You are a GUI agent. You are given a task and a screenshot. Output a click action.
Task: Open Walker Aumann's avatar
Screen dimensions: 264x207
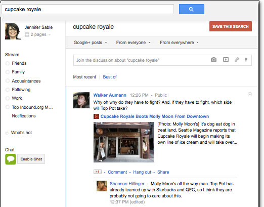[81, 100]
